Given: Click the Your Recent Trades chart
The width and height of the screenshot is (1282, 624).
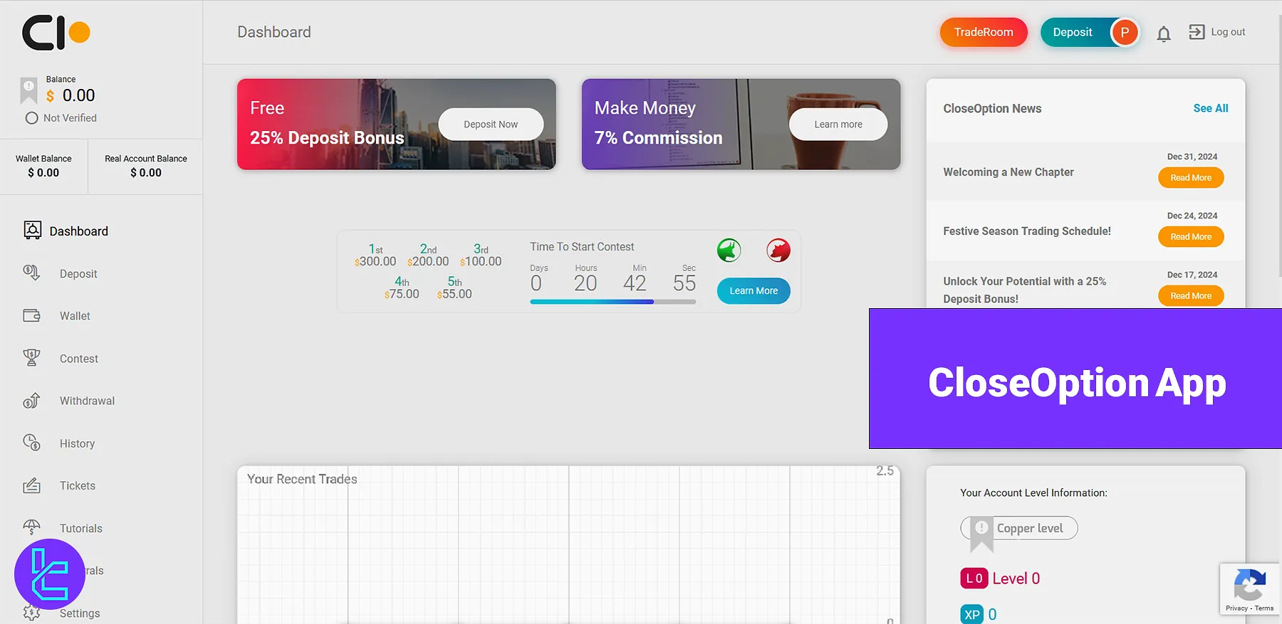Looking at the screenshot, I should pyautogui.click(x=568, y=545).
